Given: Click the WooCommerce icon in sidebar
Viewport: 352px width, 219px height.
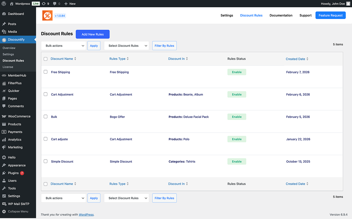Looking at the screenshot, I should [4, 117].
